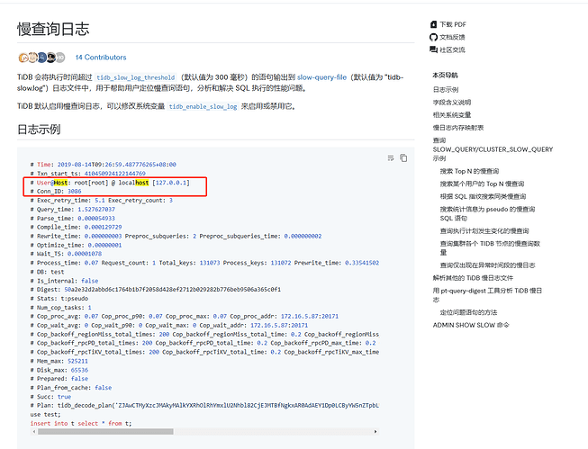Click the Compile_time value 0.000129729
Viewport: 588px width, 449px height.
(103, 227)
